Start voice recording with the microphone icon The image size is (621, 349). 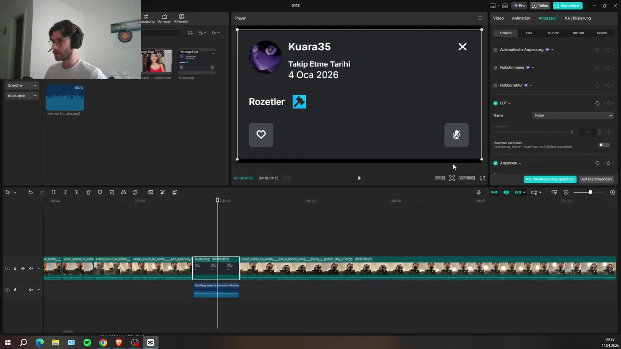[478, 192]
